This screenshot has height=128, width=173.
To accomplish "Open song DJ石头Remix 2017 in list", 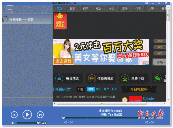I will 85,97.
